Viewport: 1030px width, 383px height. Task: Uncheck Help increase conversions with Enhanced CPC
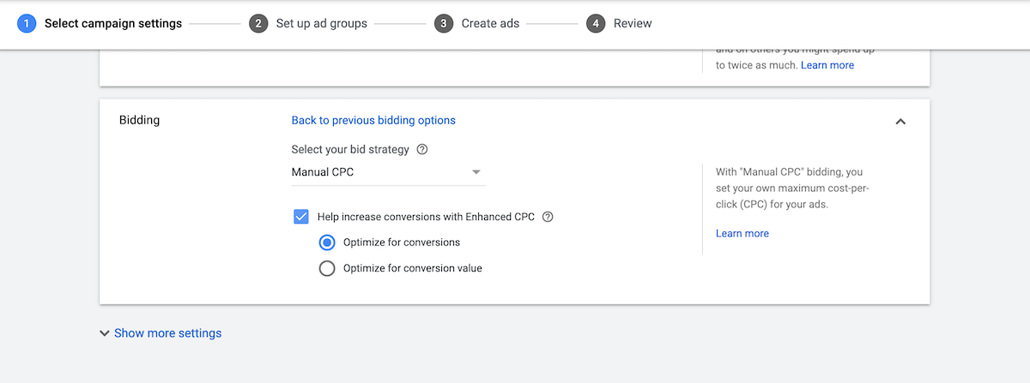pyautogui.click(x=301, y=217)
